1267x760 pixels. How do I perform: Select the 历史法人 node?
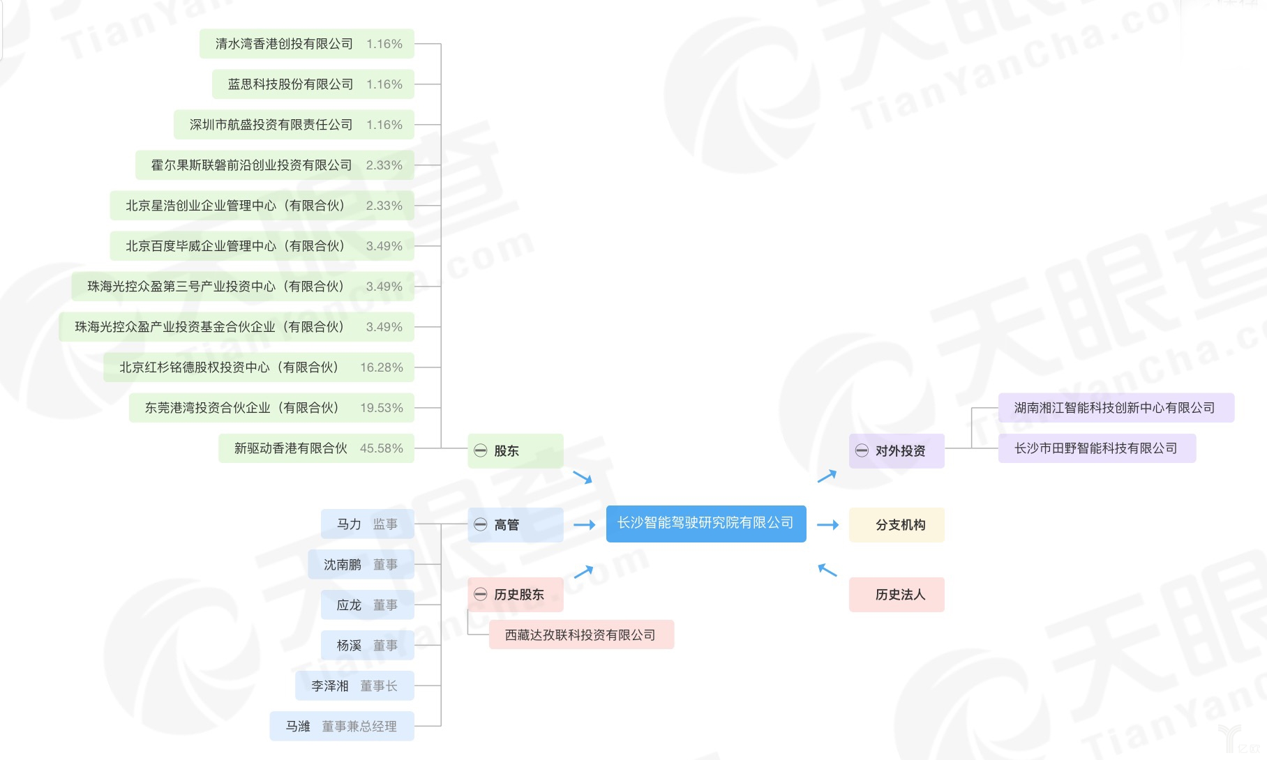click(x=897, y=595)
